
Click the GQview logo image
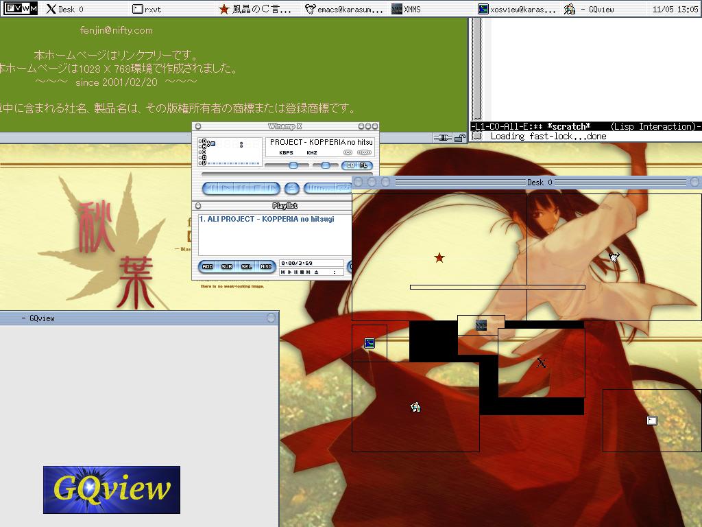pos(112,490)
